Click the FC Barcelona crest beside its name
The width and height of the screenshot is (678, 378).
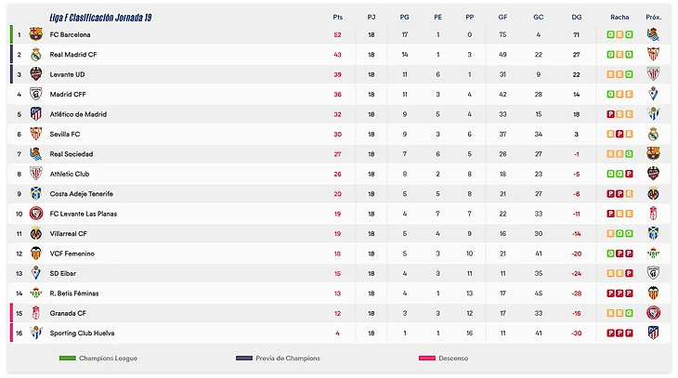pyautogui.click(x=36, y=34)
